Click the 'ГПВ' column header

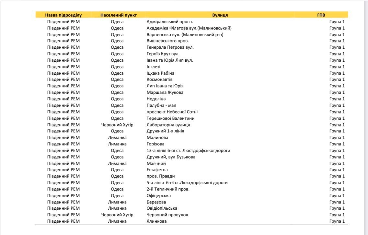[321, 15]
